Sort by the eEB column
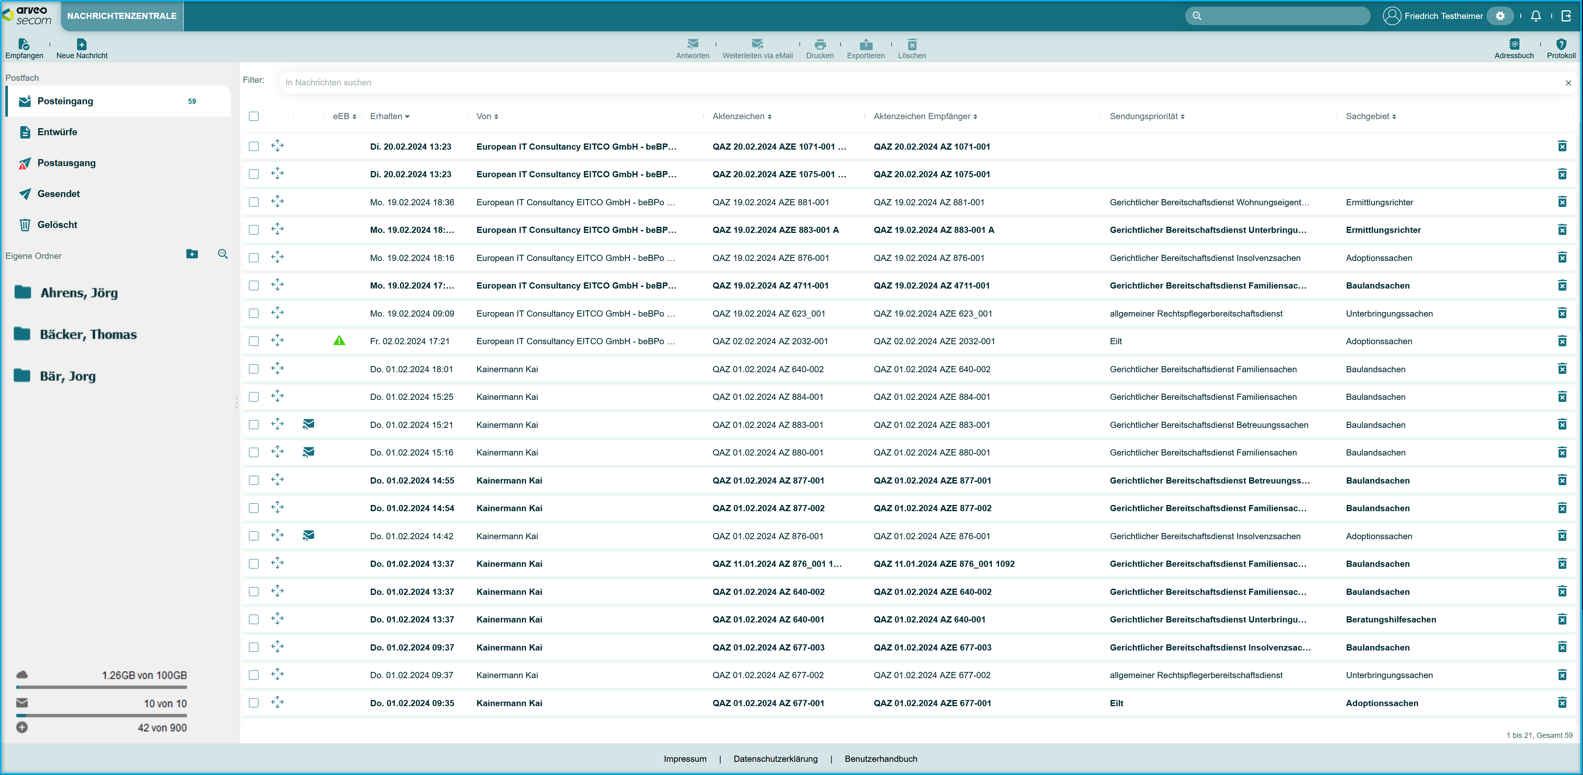This screenshot has height=775, width=1583. click(345, 116)
